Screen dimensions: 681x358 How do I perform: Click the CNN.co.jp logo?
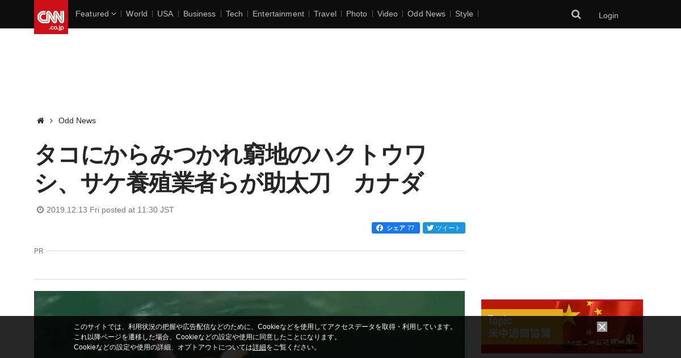51,17
